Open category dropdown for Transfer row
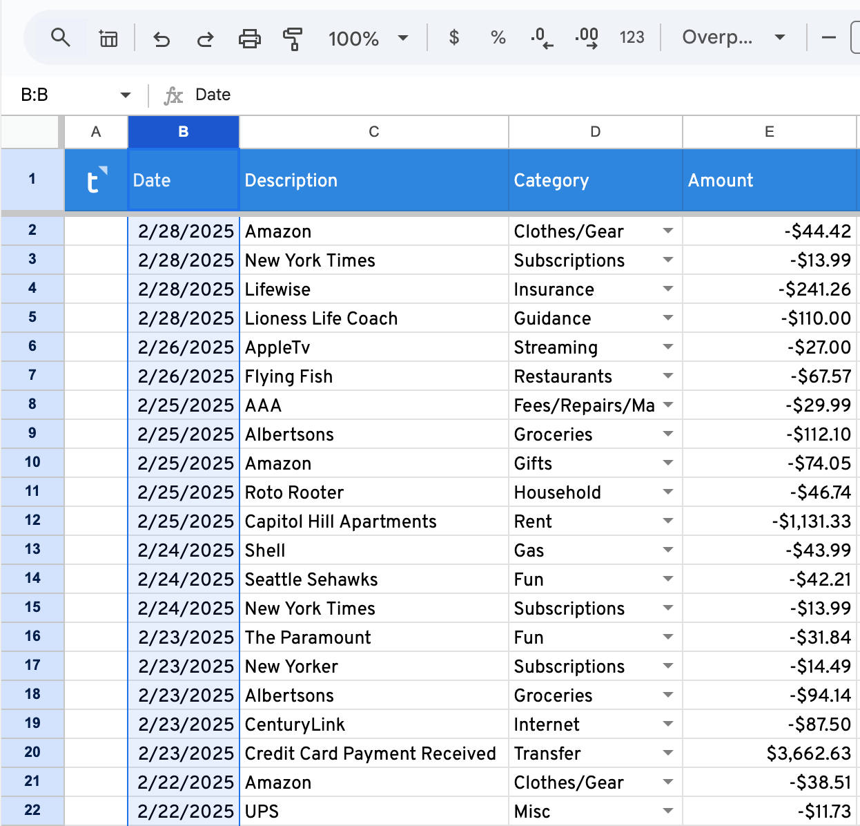 [x=668, y=753]
